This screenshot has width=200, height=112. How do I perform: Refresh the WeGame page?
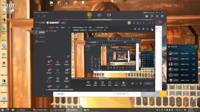click(x=44, y=16)
